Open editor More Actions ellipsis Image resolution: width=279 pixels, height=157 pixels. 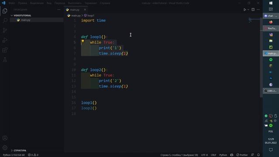click(258, 10)
